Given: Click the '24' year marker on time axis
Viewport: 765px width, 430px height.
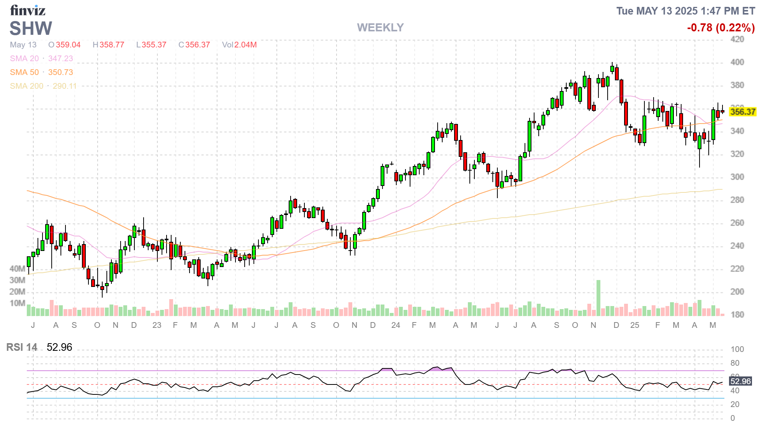Looking at the screenshot, I should point(396,325).
